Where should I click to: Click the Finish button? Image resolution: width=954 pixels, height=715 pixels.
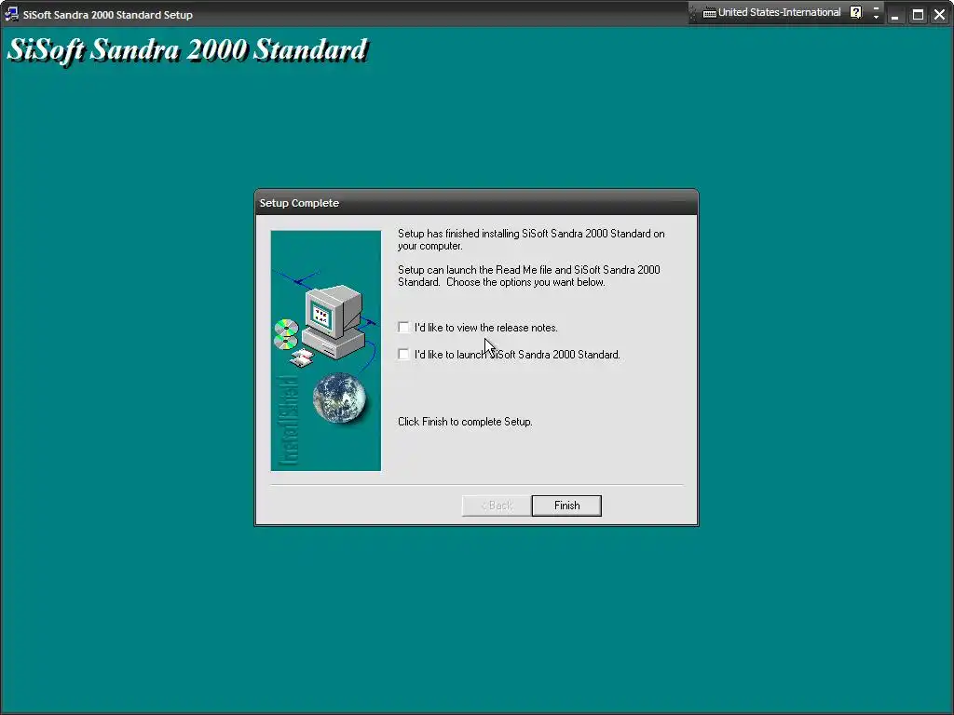click(566, 506)
